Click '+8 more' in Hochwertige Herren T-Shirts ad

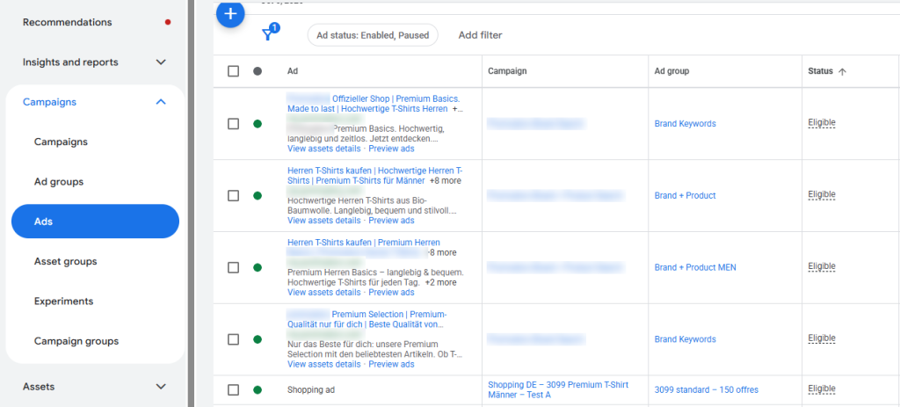pos(445,180)
